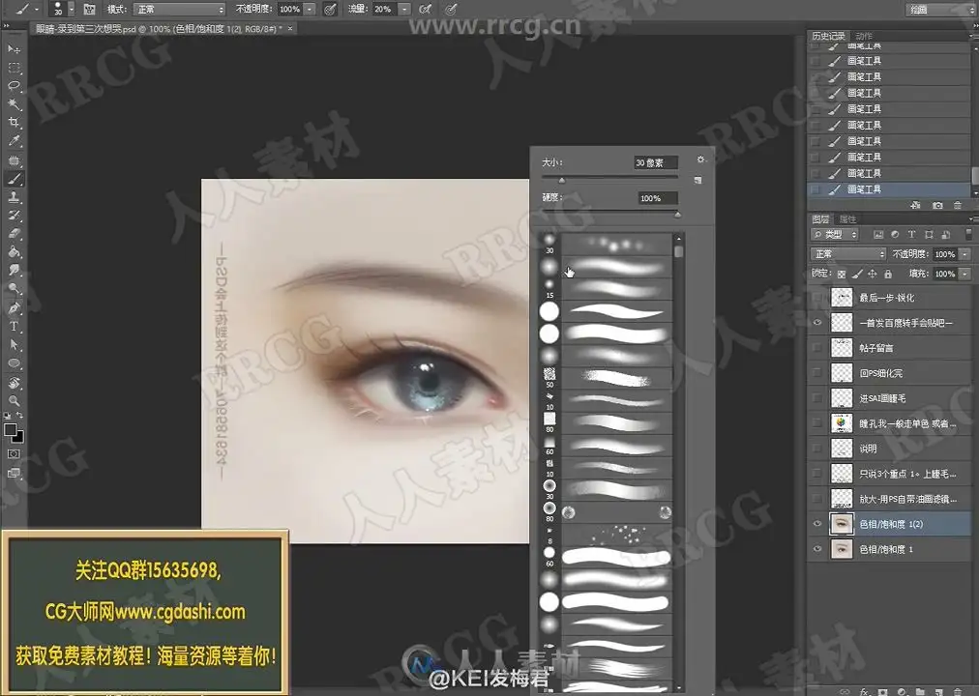Open layer blend mode 正常 dropdown

click(848, 254)
